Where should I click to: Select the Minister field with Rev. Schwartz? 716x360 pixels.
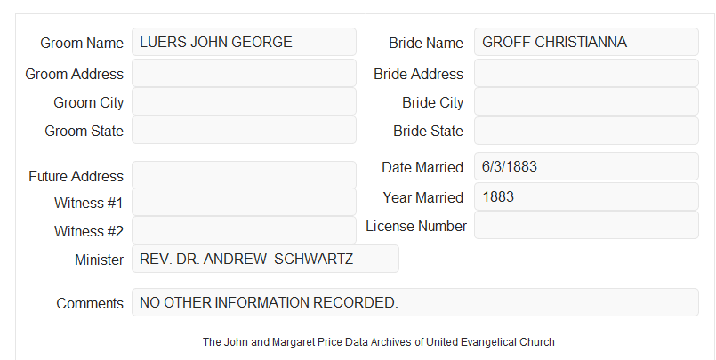(x=265, y=259)
